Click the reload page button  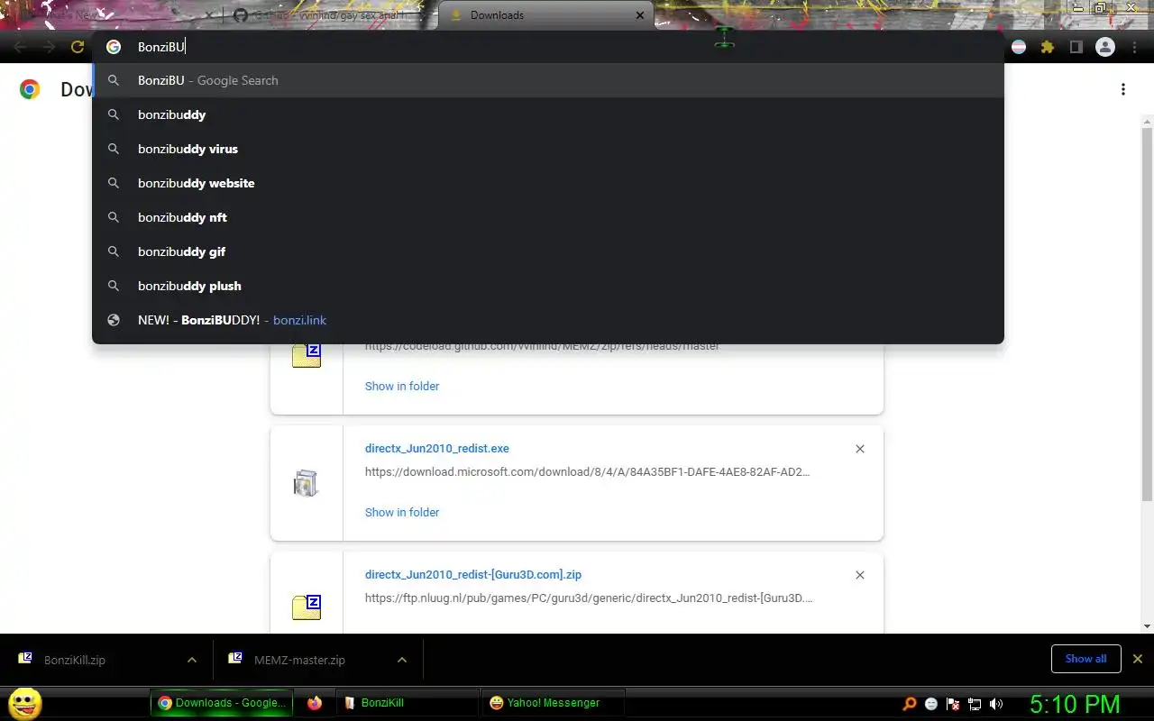(x=78, y=47)
